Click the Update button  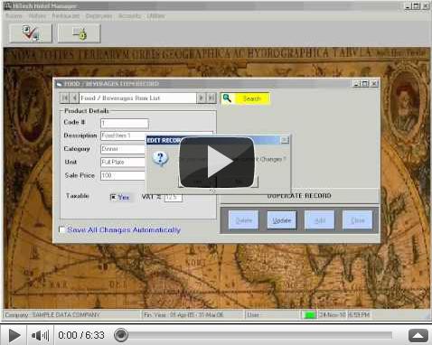tap(282, 220)
